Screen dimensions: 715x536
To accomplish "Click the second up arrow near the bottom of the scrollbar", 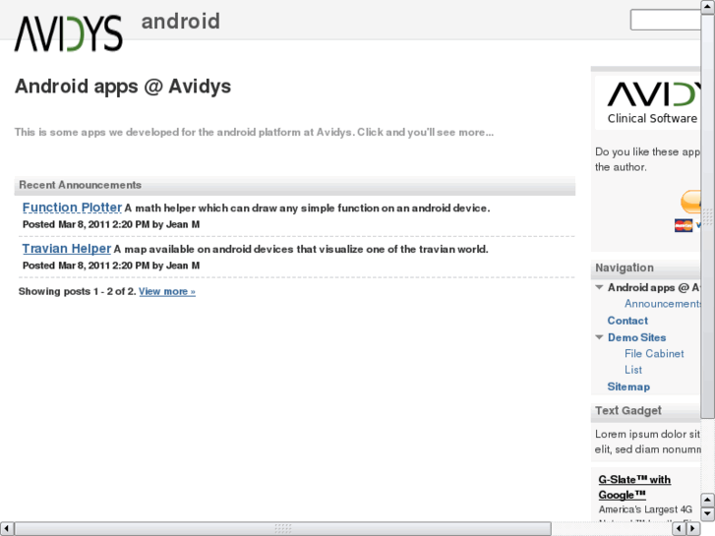I will point(707,501).
